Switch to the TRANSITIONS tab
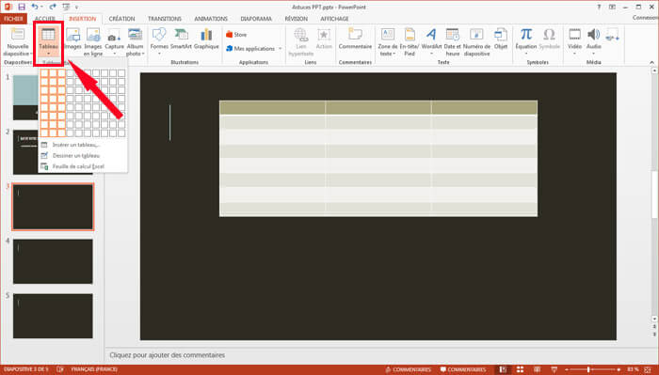This screenshot has width=659, height=375. coord(165,19)
